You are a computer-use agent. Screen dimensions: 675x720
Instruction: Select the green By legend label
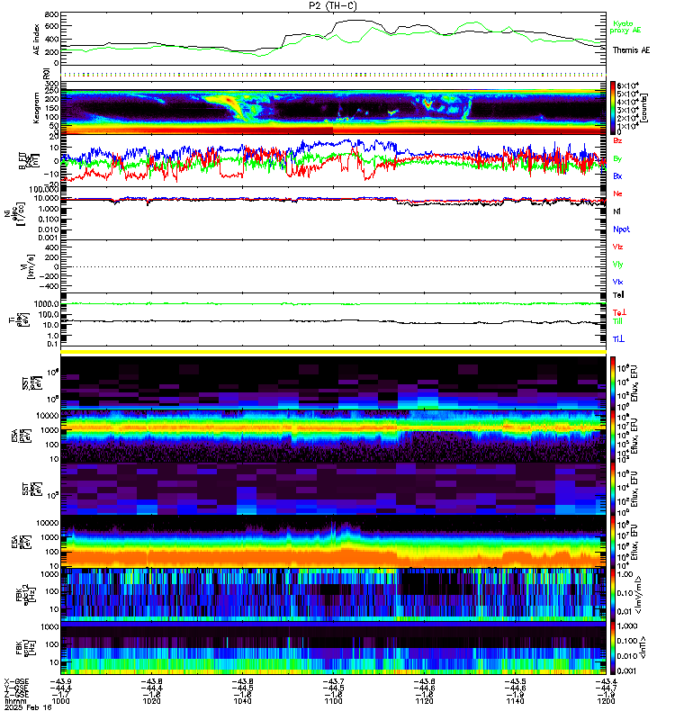tap(617, 159)
